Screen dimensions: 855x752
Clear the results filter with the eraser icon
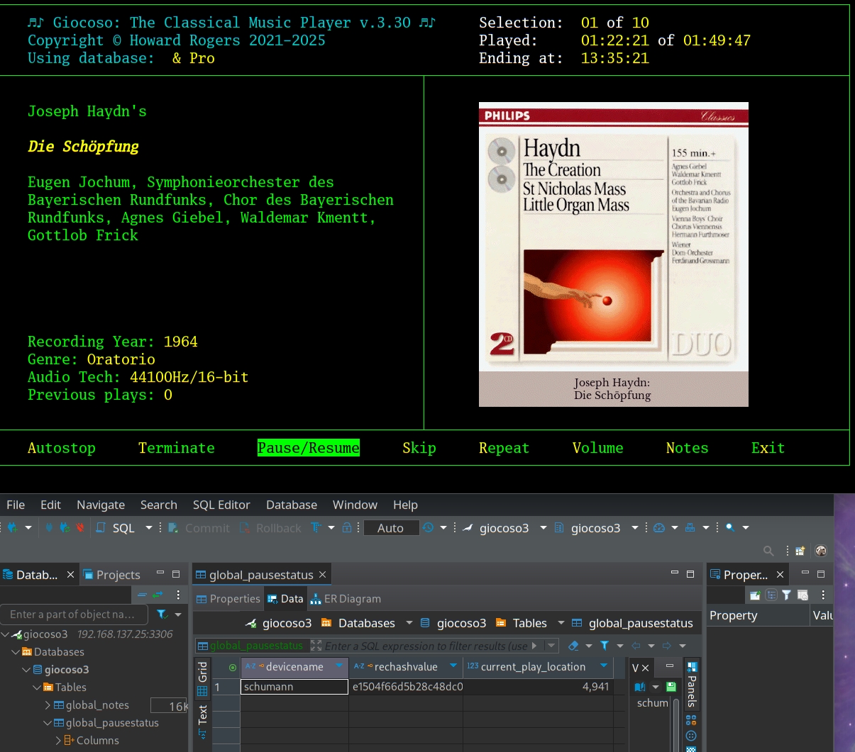click(x=572, y=646)
